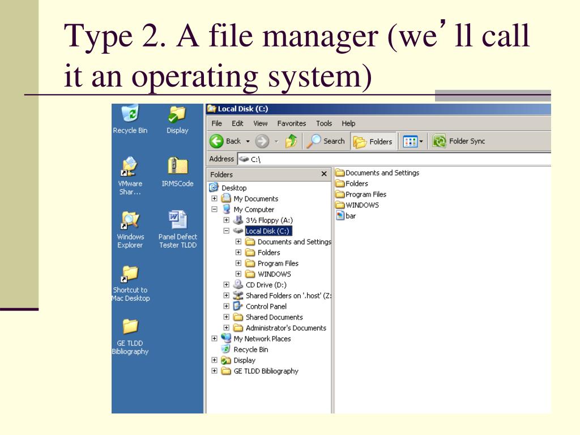Select GE TLDD Bibliography desktop folder

tap(130, 327)
